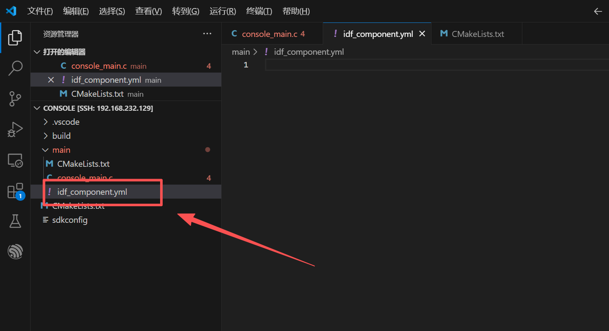Image resolution: width=609 pixels, height=331 pixels.
Task: Collapse the CONSOLE SSH workspace section
Action: pyautogui.click(x=126, y=108)
